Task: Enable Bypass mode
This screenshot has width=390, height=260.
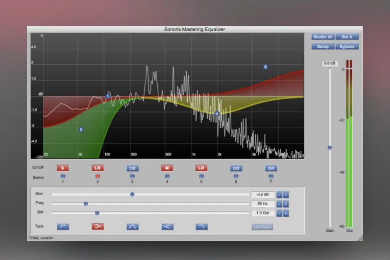Action: [347, 46]
